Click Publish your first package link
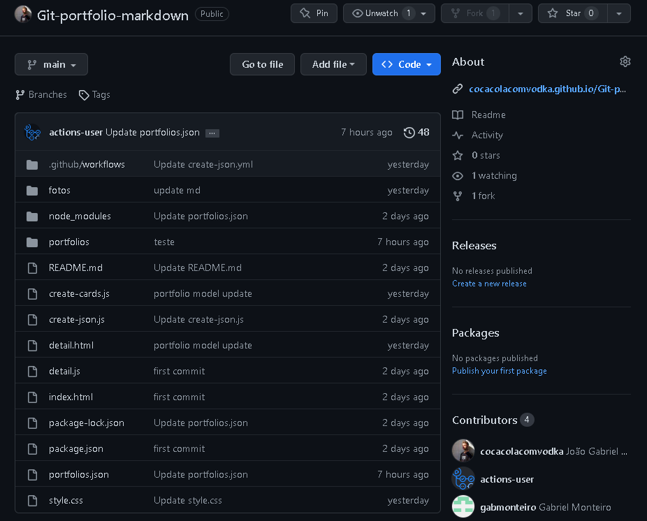The width and height of the screenshot is (647, 521). coord(500,371)
